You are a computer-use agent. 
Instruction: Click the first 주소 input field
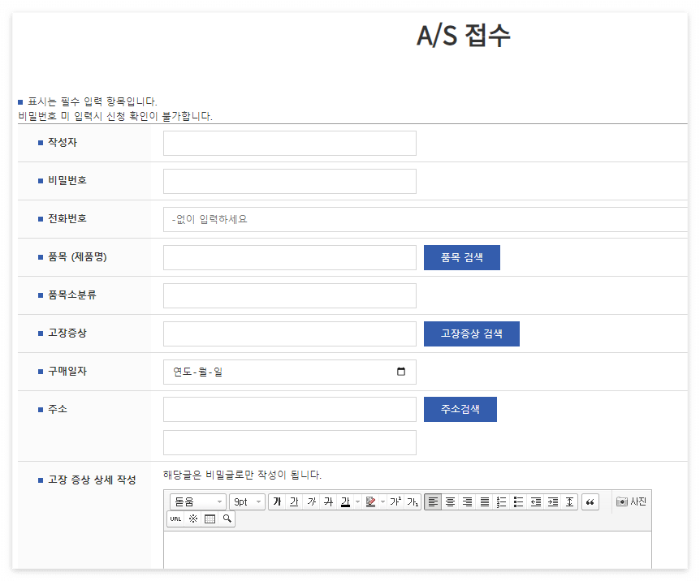pos(290,409)
